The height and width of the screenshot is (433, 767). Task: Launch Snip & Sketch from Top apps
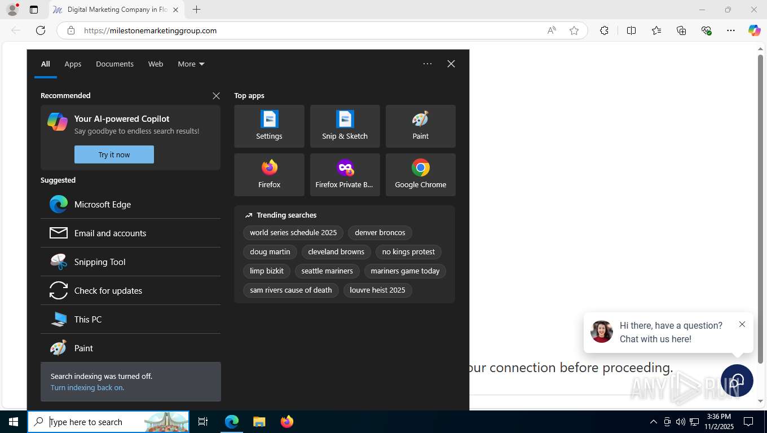click(345, 126)
